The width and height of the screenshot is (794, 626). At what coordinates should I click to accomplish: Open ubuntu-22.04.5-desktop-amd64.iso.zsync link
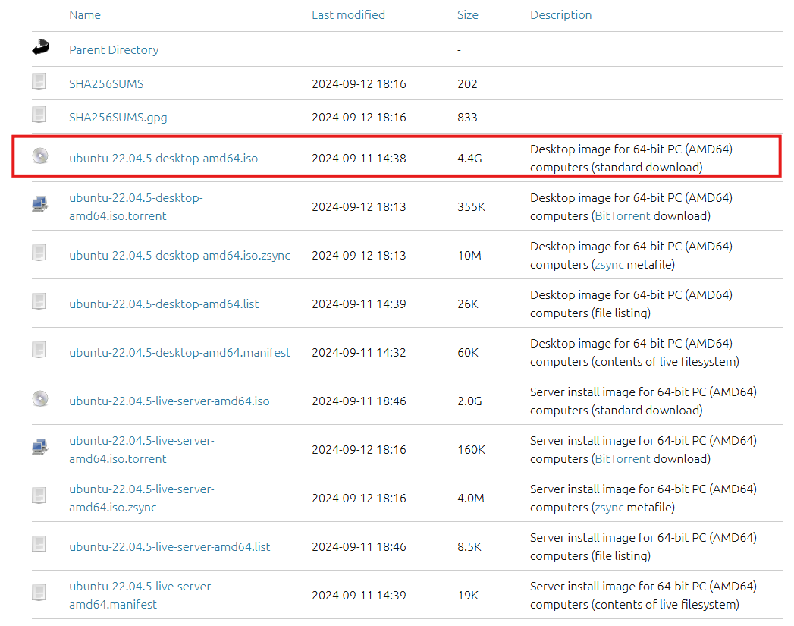pyautogui.click(x=180, y=255)
